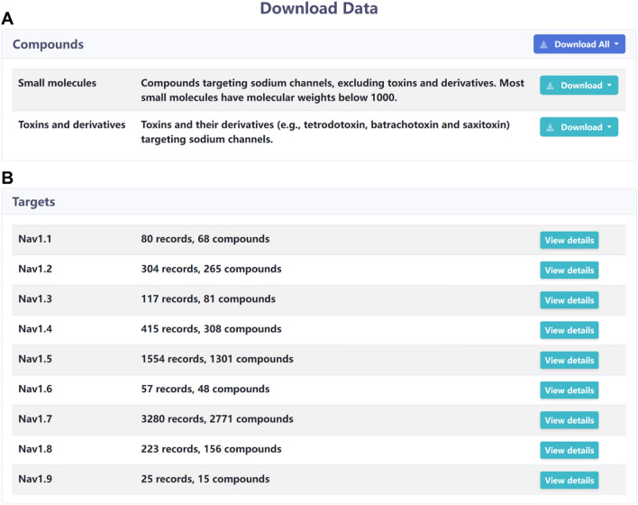View details for Nav1.7 target
The width and height of the screenshot is (638, 505).
(569, 419)
